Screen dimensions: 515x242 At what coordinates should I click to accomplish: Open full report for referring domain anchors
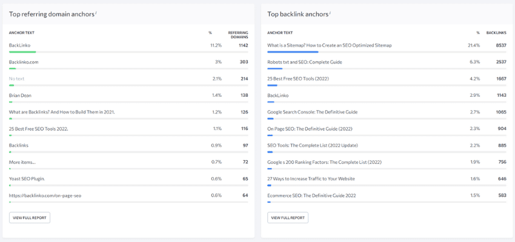point(30,218)
